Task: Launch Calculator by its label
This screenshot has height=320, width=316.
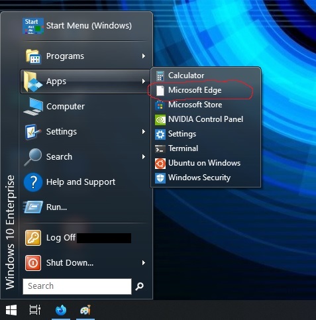Action: [x=186, y=76]
